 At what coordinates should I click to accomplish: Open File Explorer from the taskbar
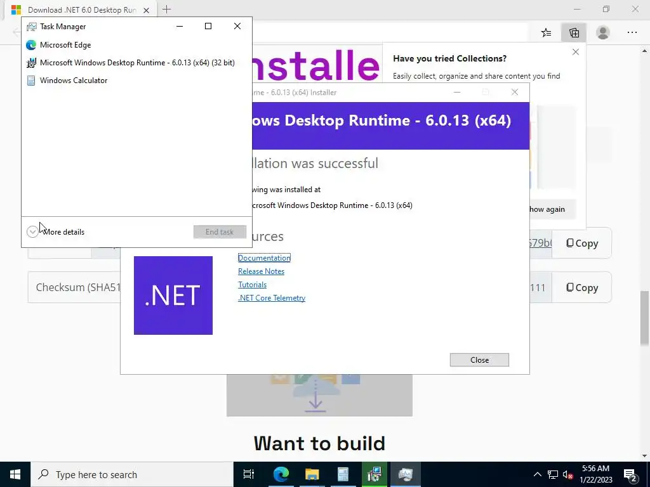pyautogui.click(x=312, y=474)
